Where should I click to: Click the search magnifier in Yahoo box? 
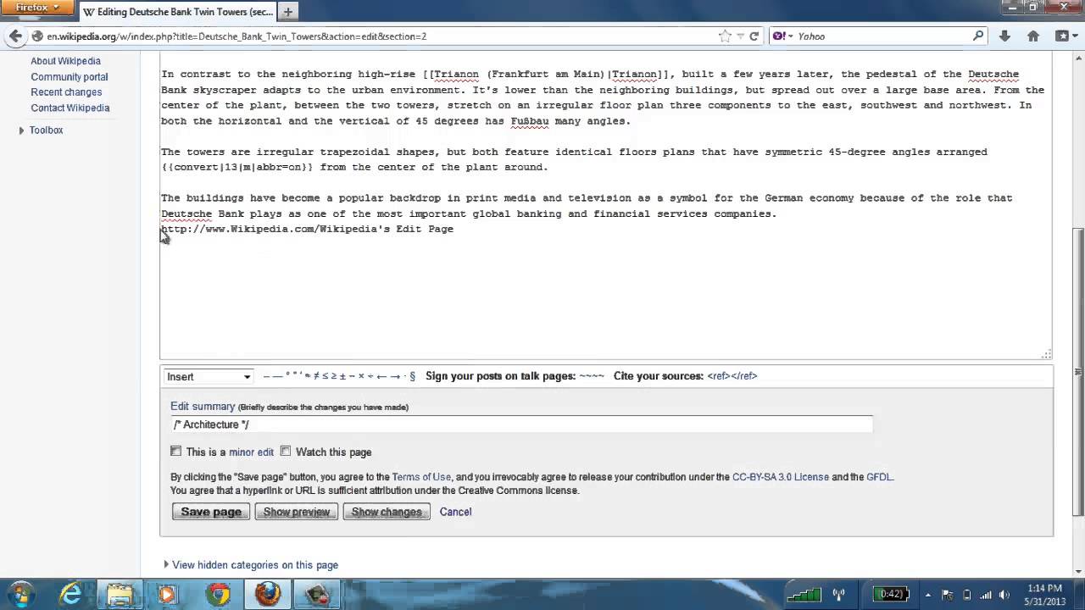pyautogui.click(x=978, y=36)
